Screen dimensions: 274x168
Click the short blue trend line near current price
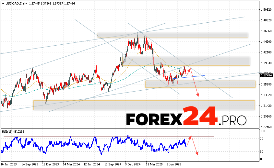pyautogui.click(x=193, y=76)
